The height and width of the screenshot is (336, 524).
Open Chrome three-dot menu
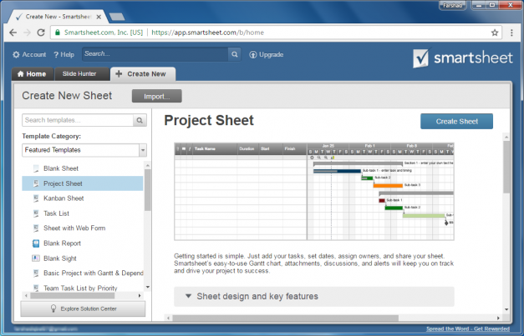tap(511, 33)
